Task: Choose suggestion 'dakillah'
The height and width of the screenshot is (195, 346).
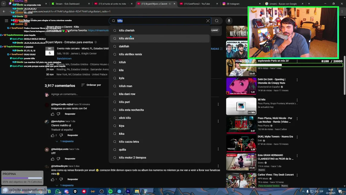Action: point(160,46)
